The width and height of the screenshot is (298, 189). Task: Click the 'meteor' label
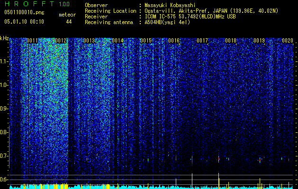pos(67,15)
